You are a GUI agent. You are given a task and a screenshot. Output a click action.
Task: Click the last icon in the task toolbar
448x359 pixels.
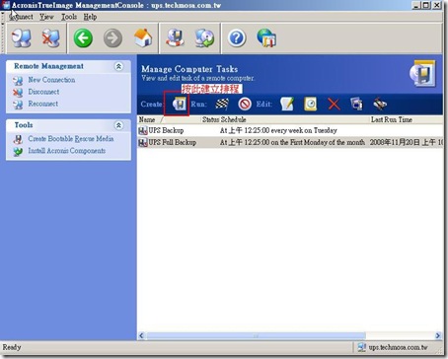pos(380,105)
